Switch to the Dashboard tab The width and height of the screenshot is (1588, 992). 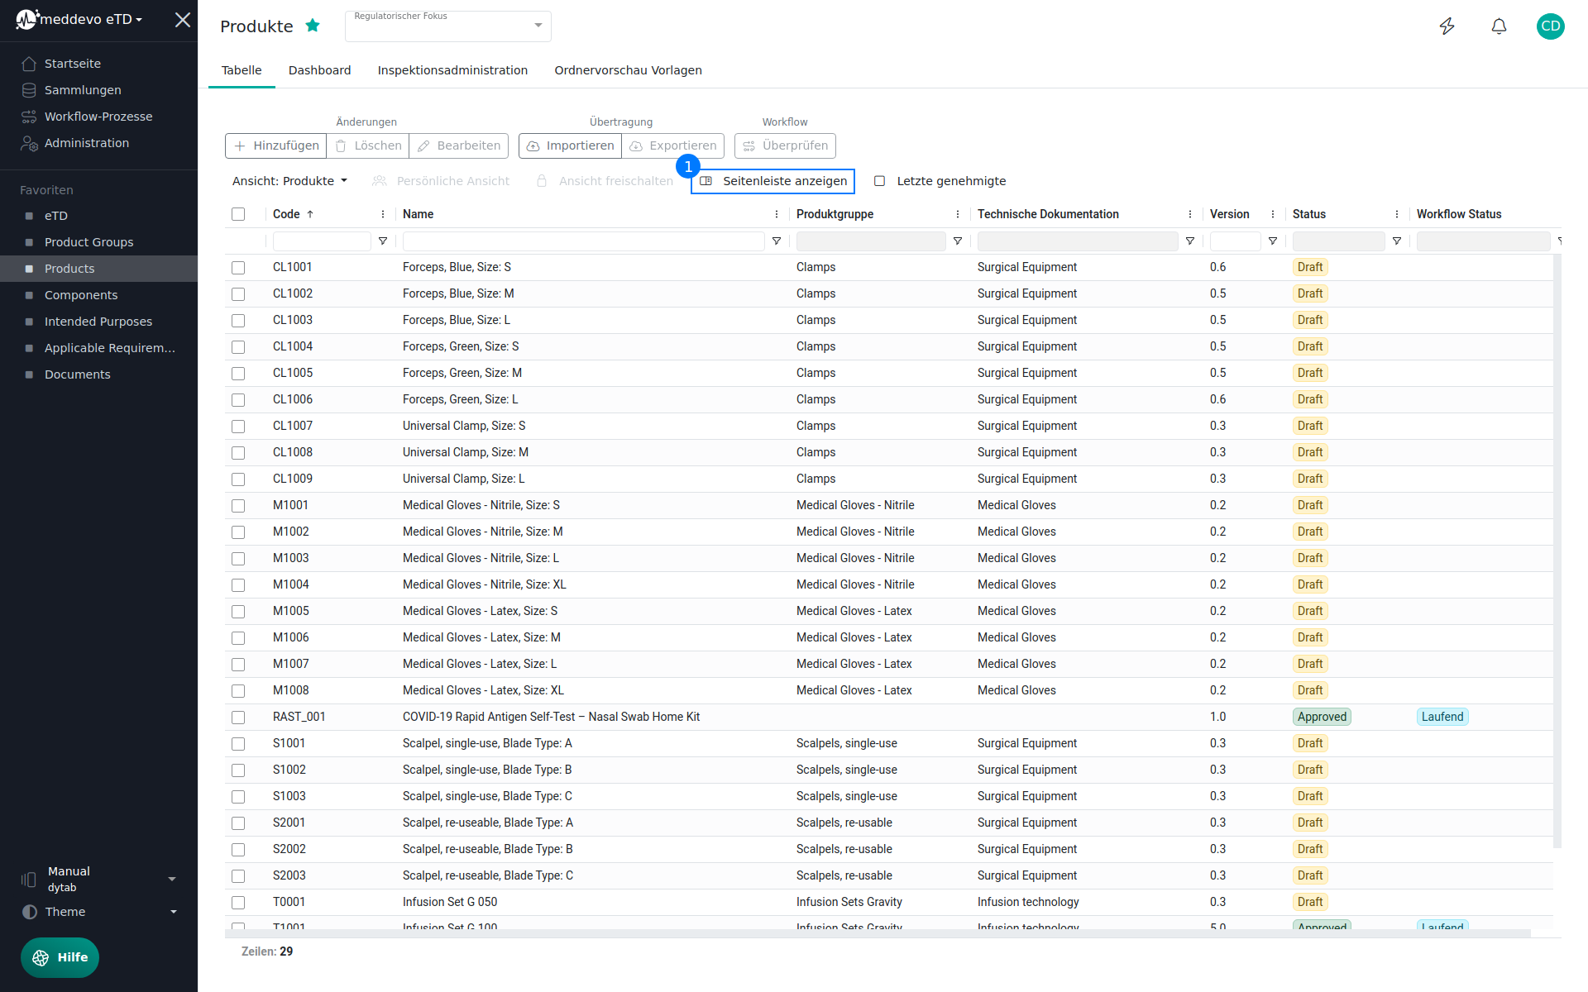[319, 70]
